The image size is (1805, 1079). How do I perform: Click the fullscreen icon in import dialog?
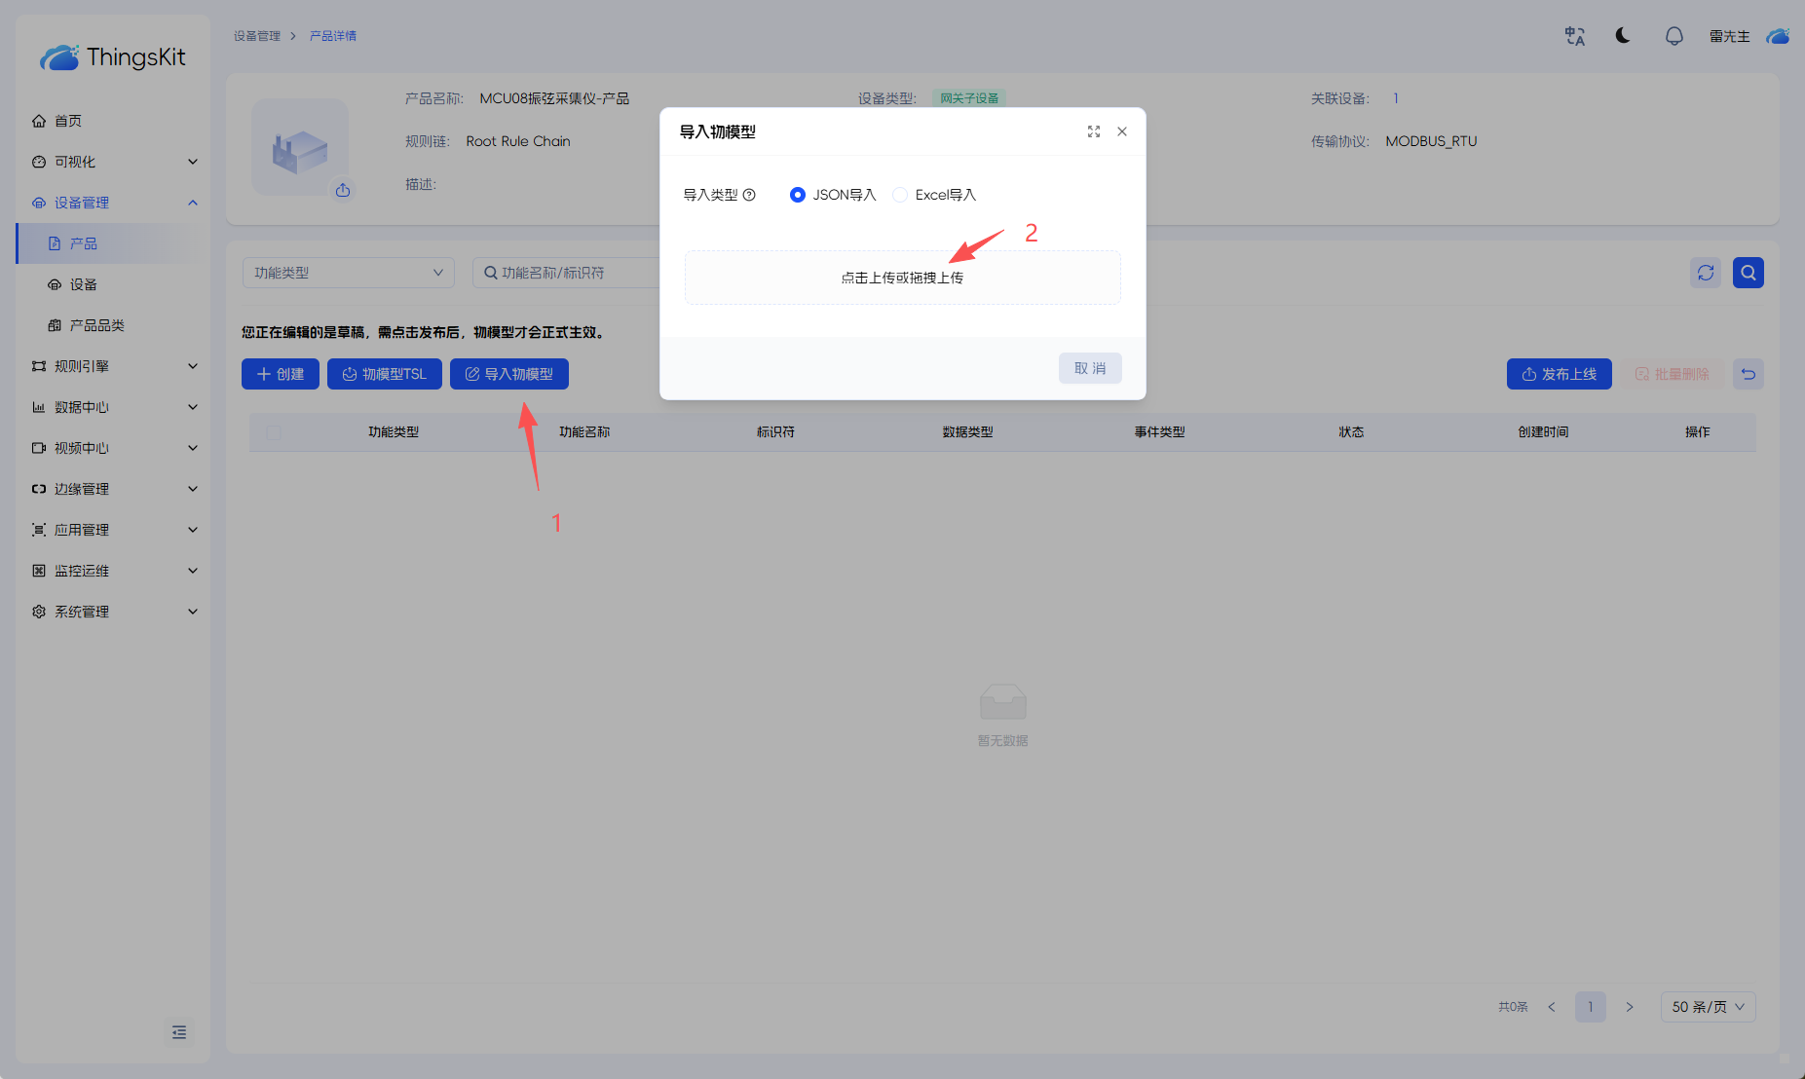[1094, 131]
